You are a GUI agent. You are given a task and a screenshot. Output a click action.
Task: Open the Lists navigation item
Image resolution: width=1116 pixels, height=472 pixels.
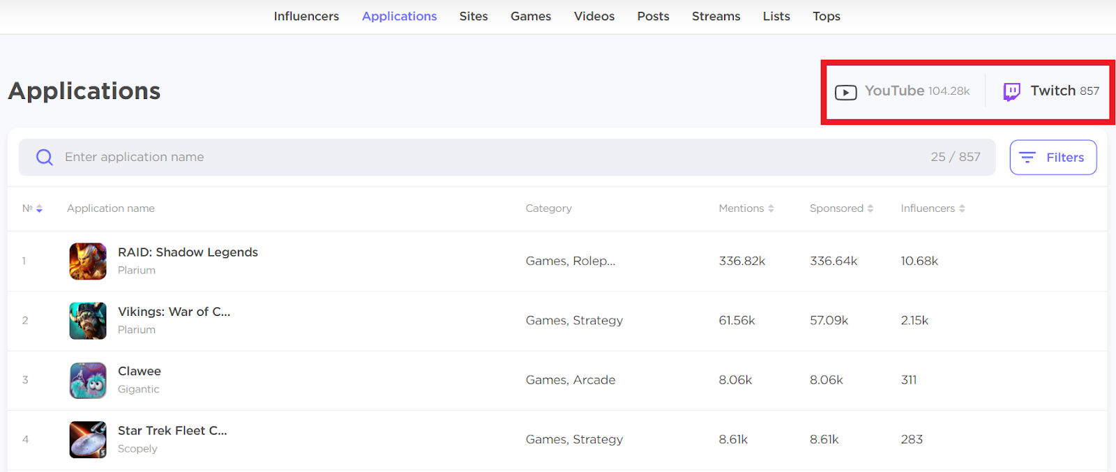776,16
